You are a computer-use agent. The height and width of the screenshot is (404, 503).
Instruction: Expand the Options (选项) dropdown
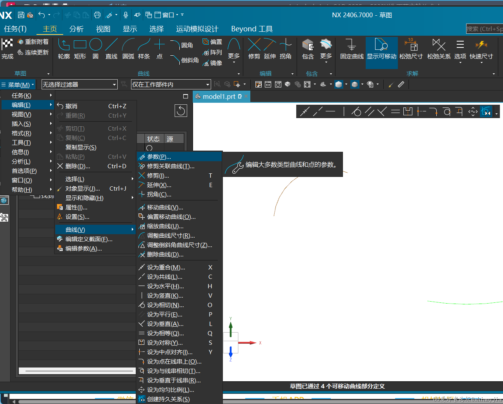pos(460,51)
